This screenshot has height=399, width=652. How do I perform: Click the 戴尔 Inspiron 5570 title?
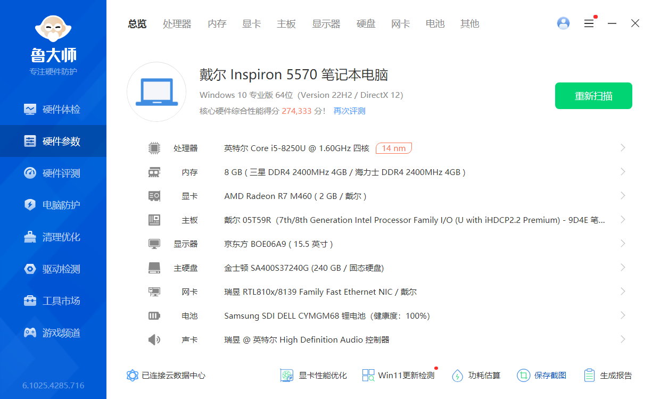pyautogui.click(x=294, y=74)
